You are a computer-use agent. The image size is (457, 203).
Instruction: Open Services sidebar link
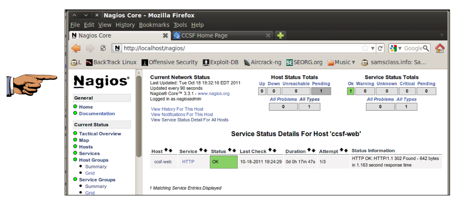click(x=89, y=154)
